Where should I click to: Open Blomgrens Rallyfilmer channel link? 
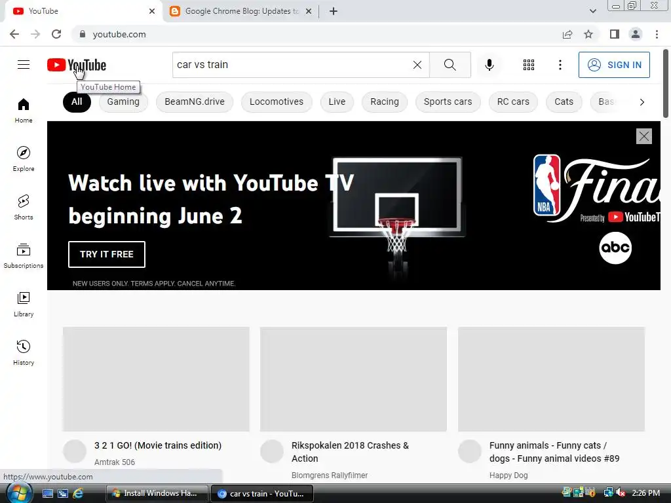(x=330, y=475)
